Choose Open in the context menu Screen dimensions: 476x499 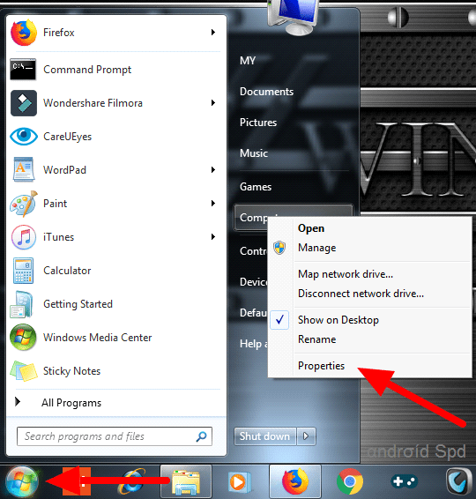(x=311, y=228)
